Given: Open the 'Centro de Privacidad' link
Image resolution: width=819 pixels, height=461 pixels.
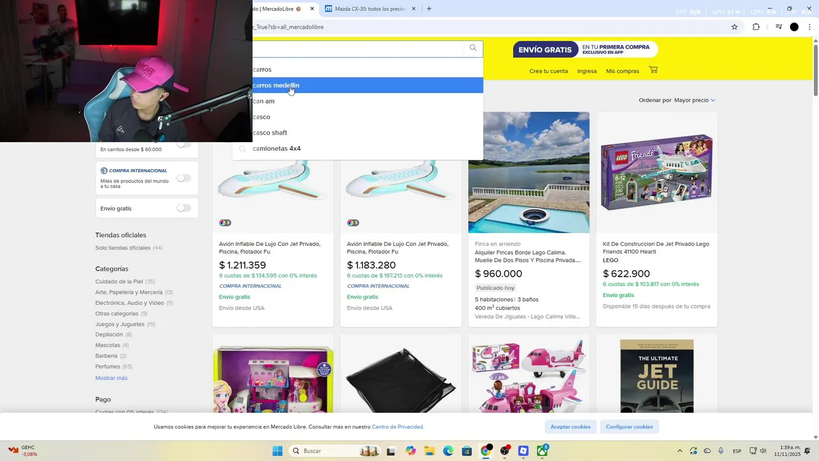Looking at the screenshot, I should [398, 426].
